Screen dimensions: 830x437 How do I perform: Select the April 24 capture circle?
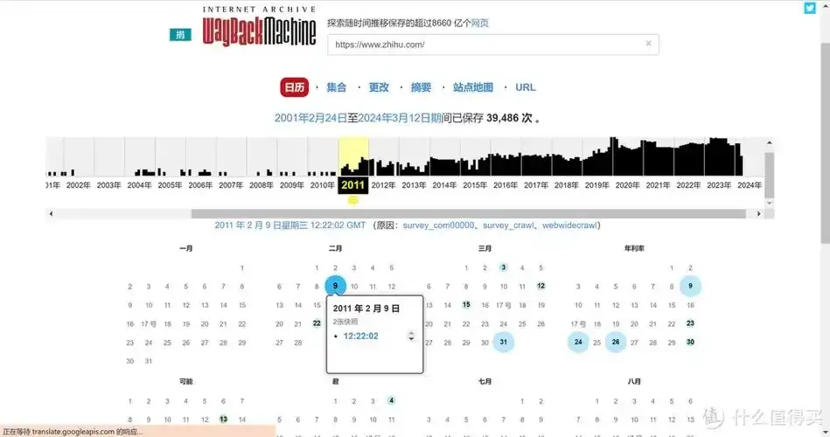pos(578,342)
